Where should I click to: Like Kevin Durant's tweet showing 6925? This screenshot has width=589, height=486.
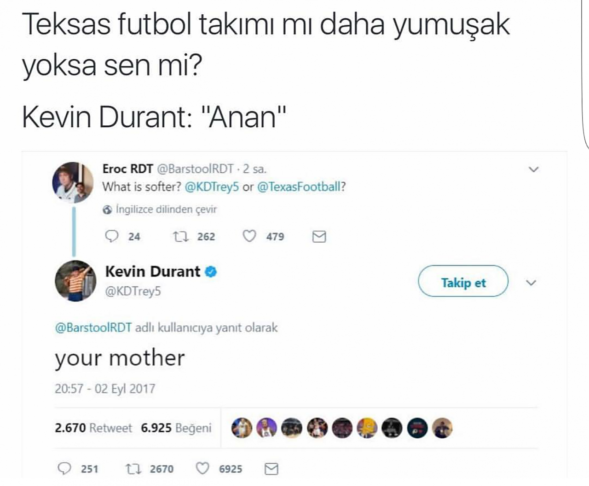coord(202,469)
